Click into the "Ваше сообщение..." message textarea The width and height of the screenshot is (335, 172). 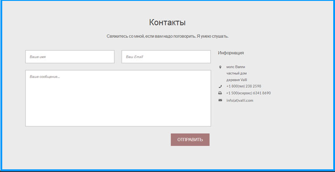(x=118, y=98)
